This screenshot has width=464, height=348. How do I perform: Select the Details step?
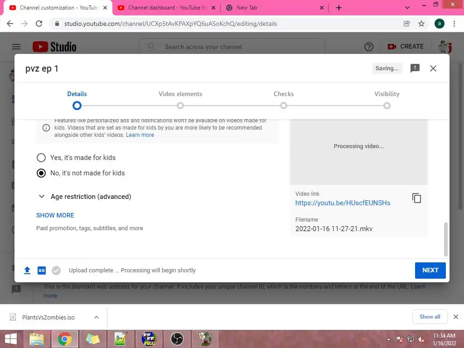77,99
